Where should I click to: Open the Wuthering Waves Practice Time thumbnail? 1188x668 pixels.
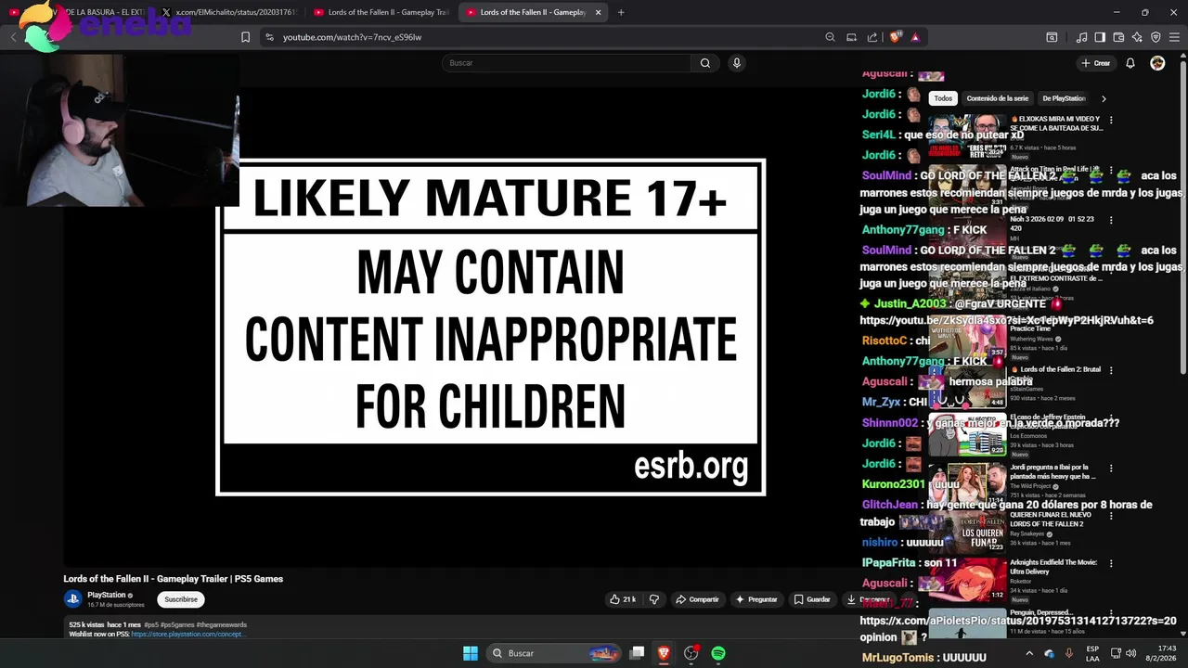pyautogui.click(x=968, y=337)
